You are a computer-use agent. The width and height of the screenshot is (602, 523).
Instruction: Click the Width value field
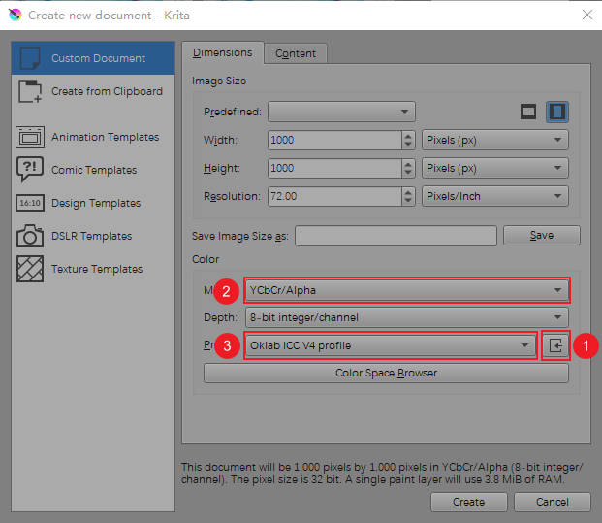tap(334, 140)
